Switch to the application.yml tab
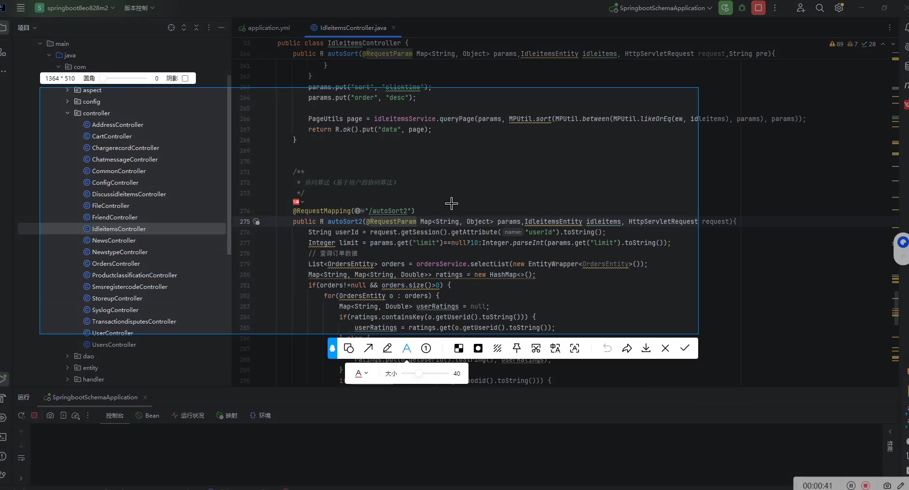The image size is (909, 490). [268, 27]
